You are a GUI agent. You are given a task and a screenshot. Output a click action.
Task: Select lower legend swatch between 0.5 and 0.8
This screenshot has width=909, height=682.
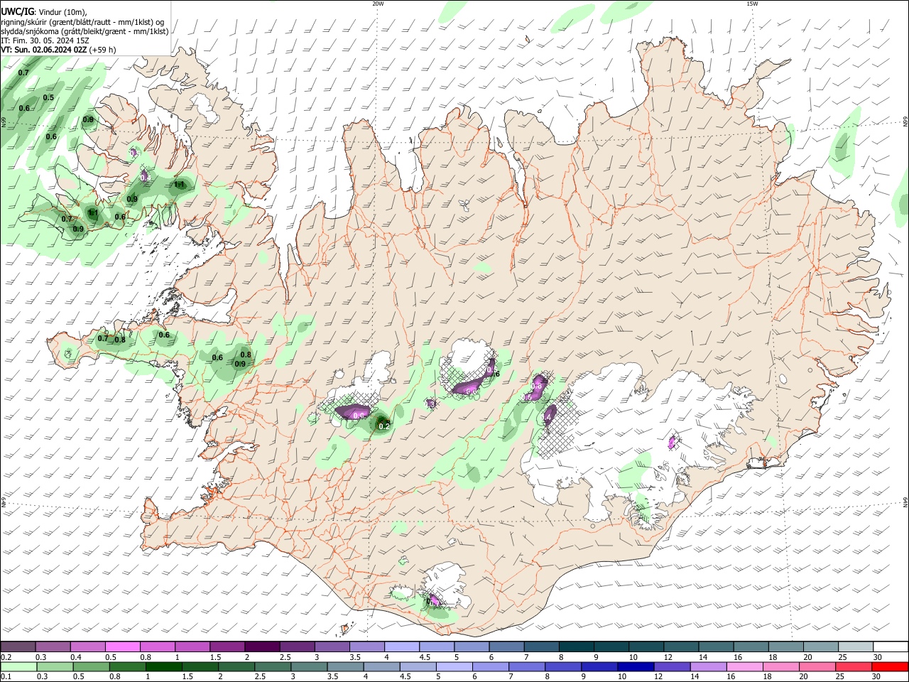pyautogui.click(x=91, y=666)
